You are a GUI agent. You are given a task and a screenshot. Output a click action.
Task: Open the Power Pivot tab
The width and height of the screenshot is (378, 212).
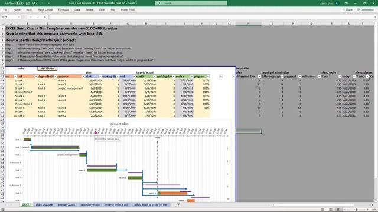[128, 9]
